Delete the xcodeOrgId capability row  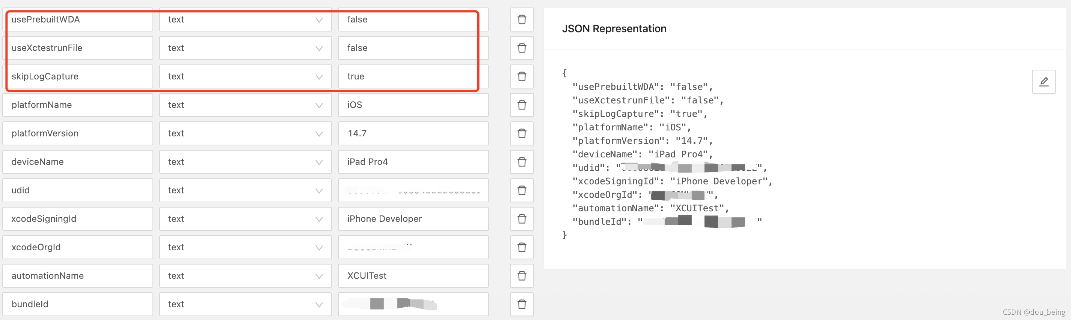coord(522,247)
